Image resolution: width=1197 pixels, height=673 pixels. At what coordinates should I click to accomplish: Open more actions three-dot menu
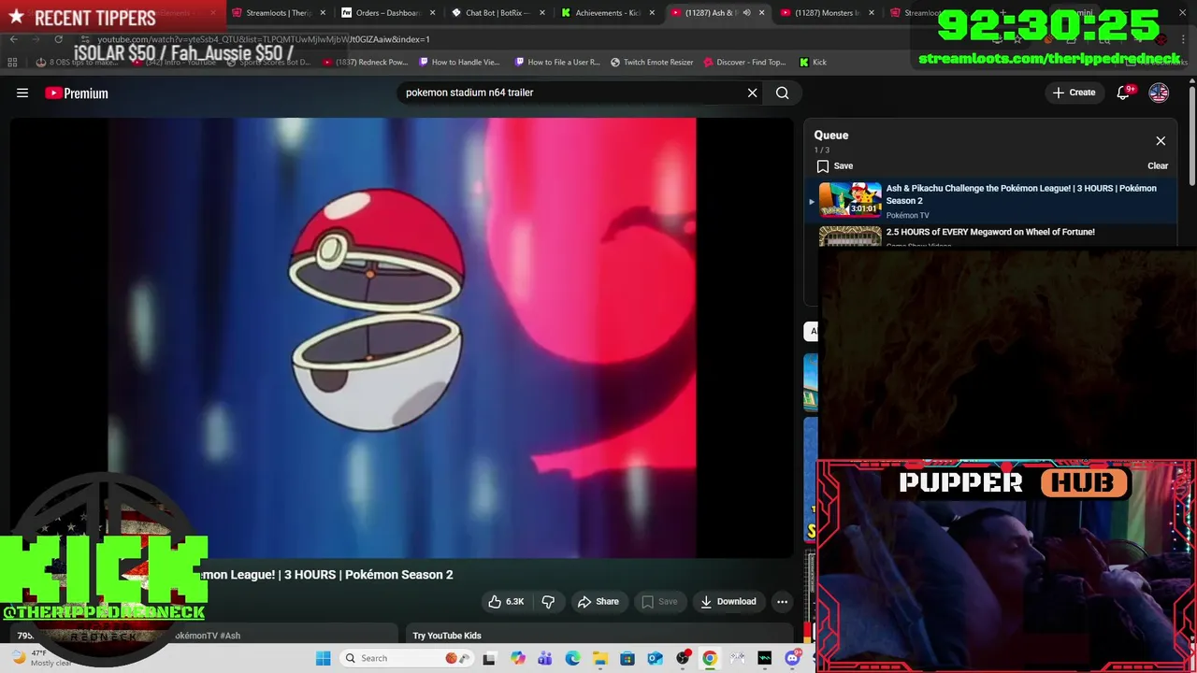coord(783,601)
